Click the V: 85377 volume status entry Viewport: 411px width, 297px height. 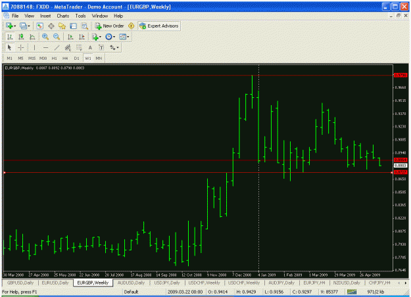(329, 292)
